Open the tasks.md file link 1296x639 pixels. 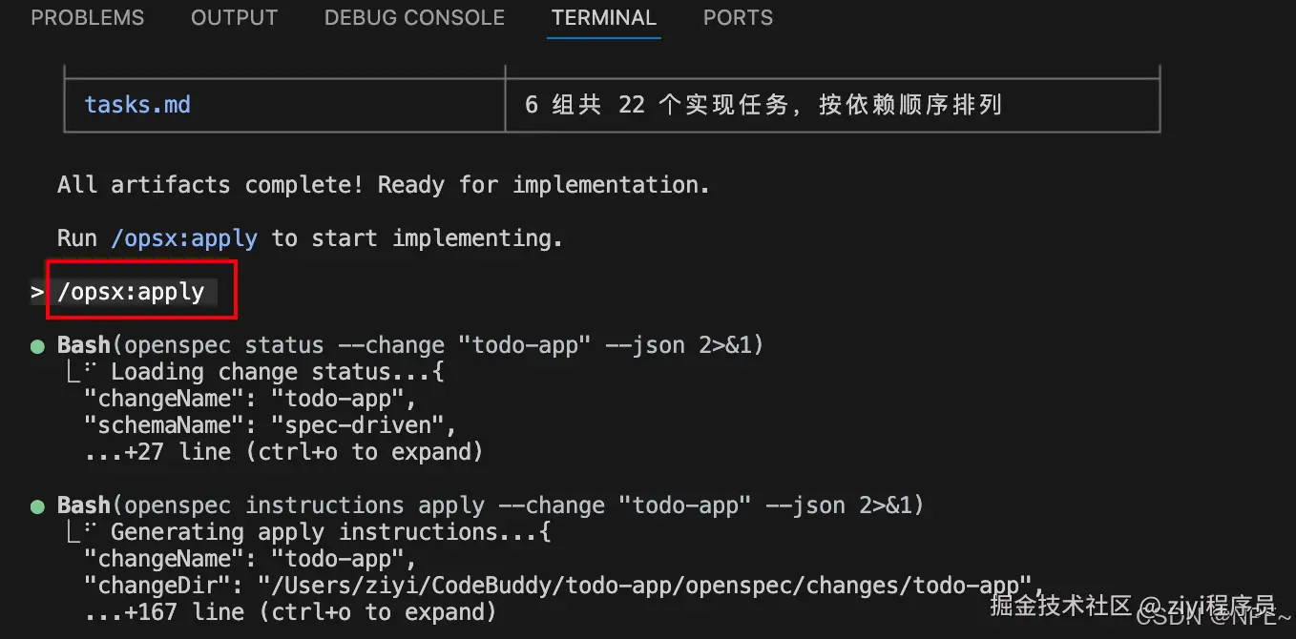(x=137, y=104)
